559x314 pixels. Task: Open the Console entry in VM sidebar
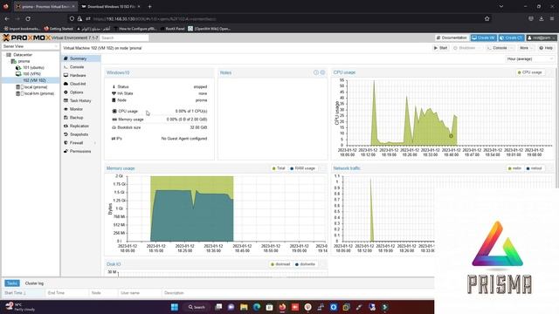(81, 67)
